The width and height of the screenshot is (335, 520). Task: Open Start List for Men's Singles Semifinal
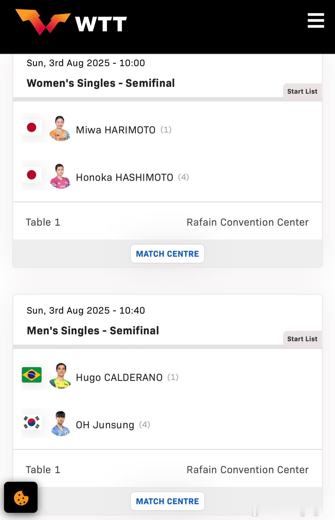(x=302, y=339)
